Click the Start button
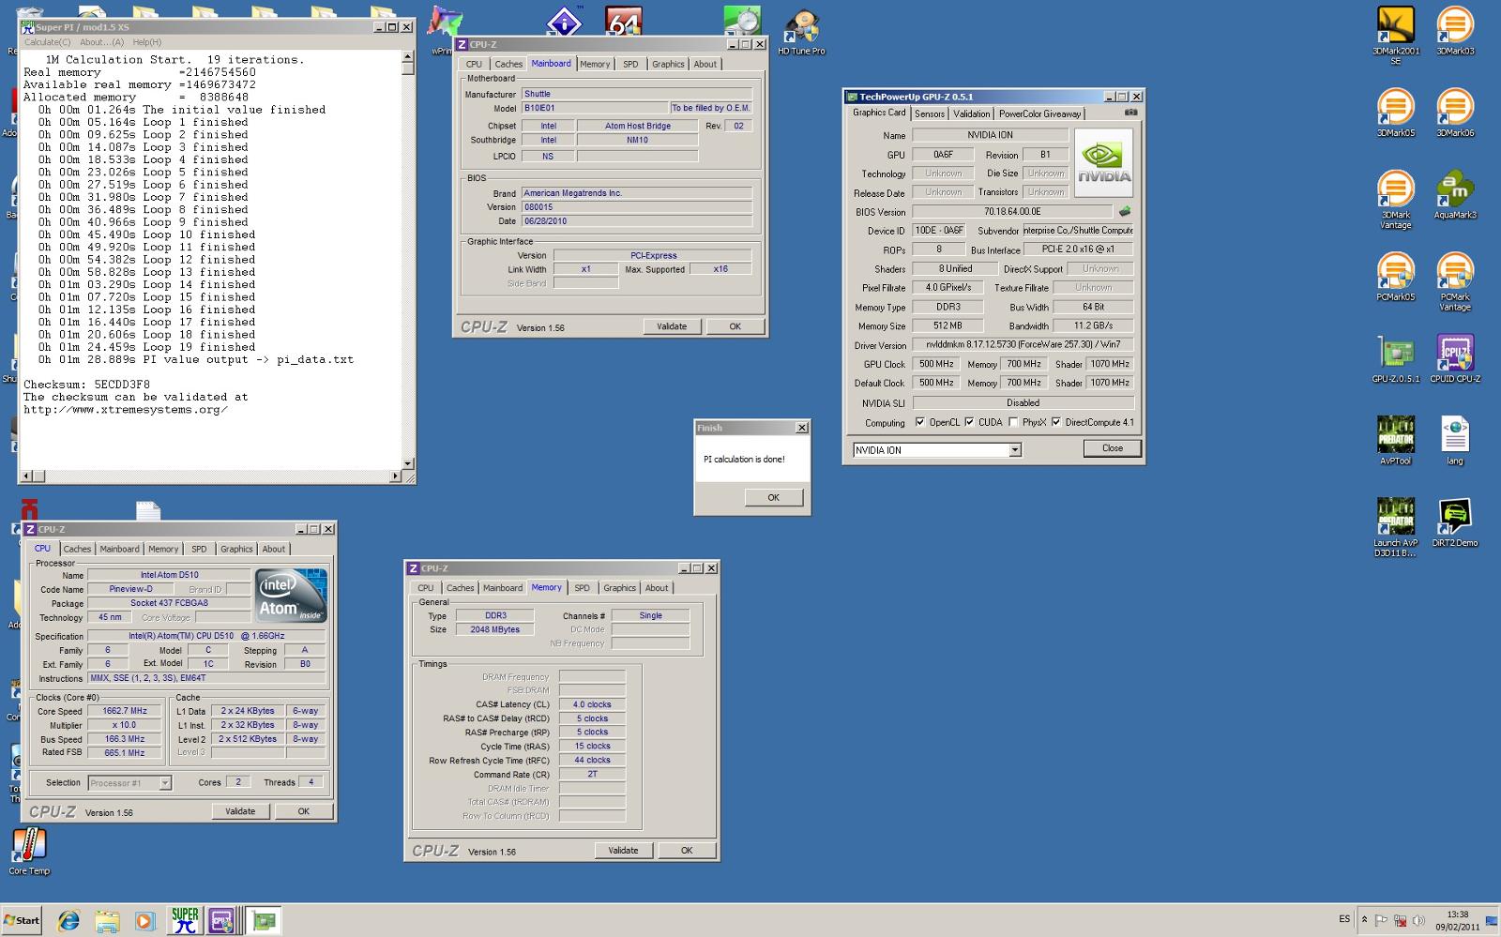Screen dimensions: 1501x937 (x=22, y=920)
